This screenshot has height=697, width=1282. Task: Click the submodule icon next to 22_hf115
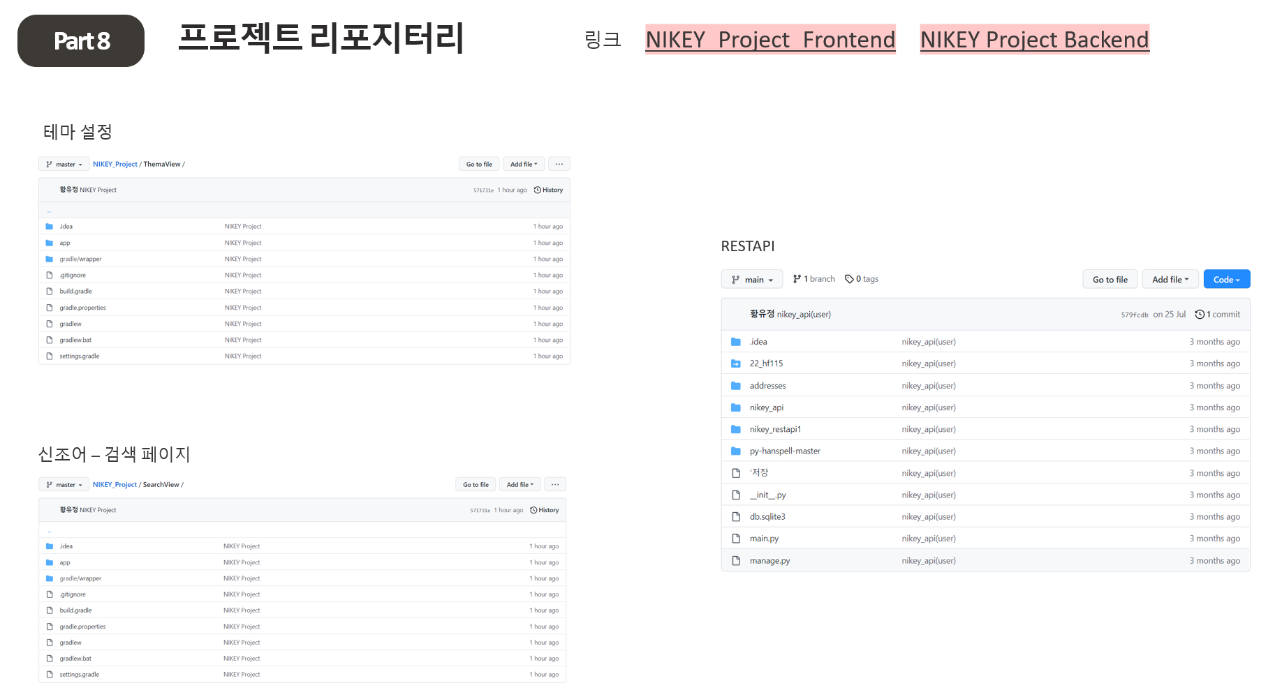pos(736,363)
